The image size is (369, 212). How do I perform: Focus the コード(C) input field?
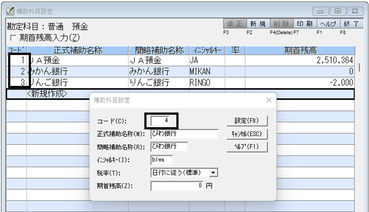pos(160,121)
